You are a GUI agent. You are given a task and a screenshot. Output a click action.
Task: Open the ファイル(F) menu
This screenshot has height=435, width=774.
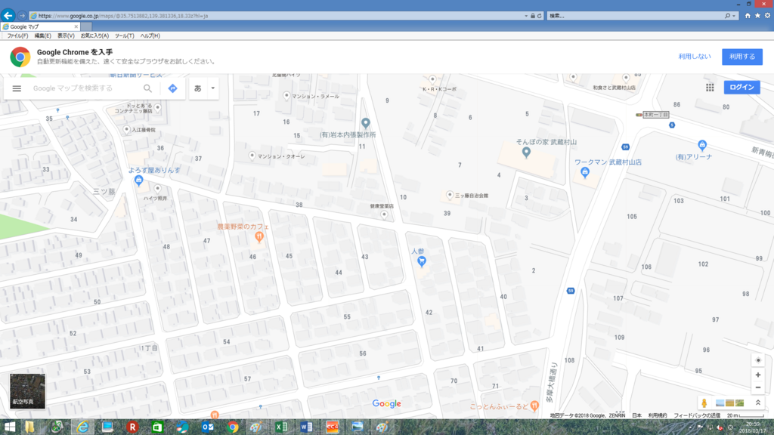(x=17, y=36)
